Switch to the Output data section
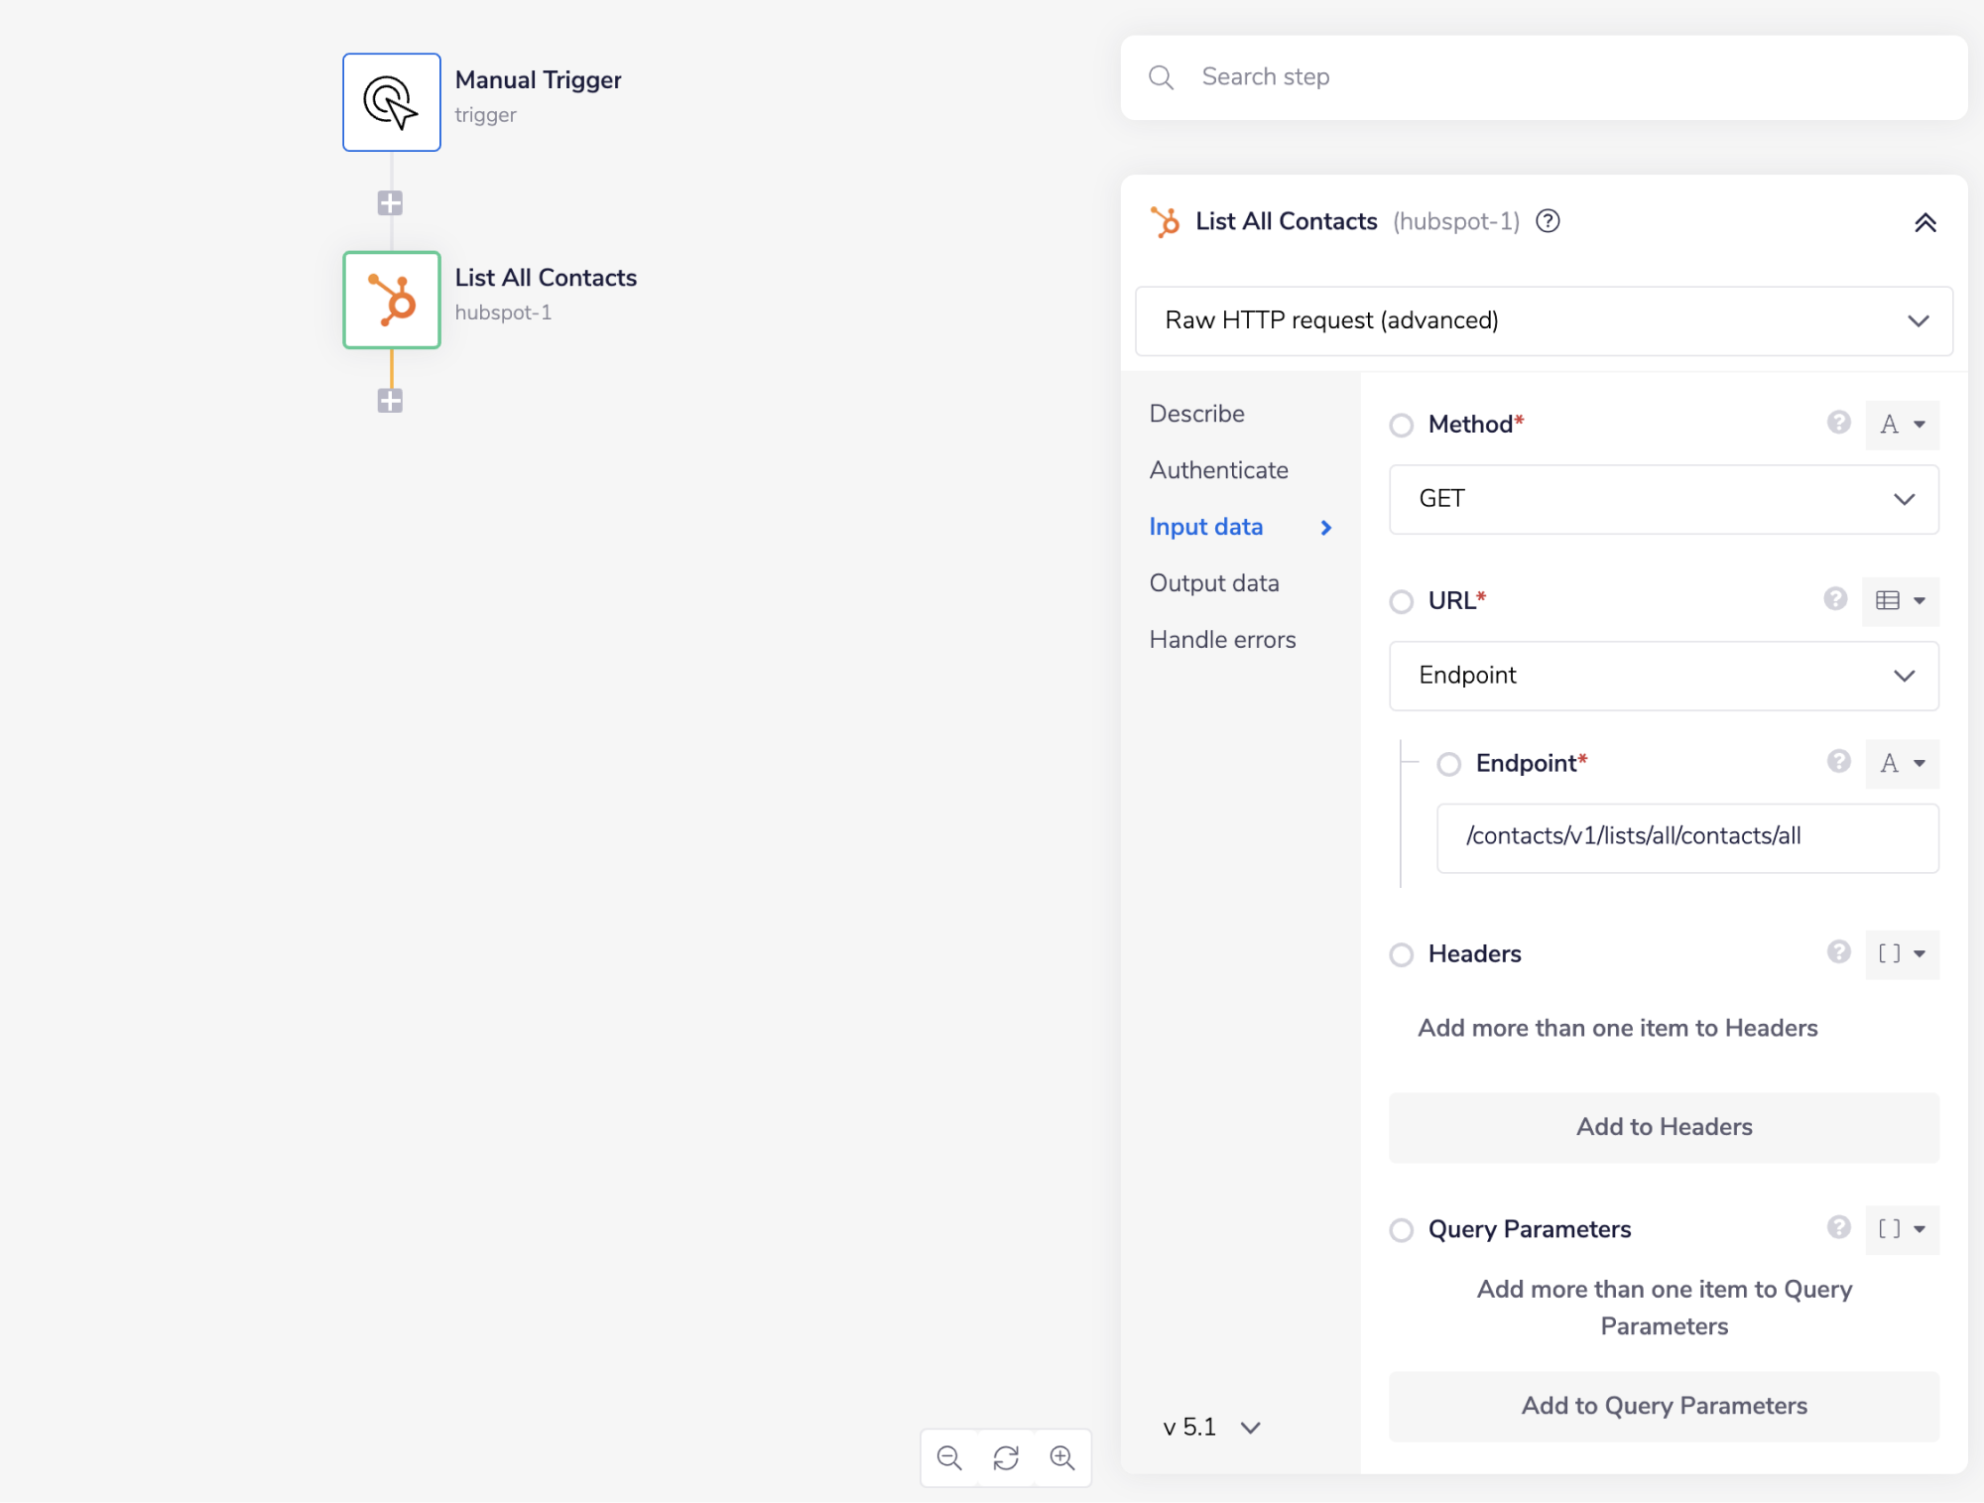 tap(1213, 582)
